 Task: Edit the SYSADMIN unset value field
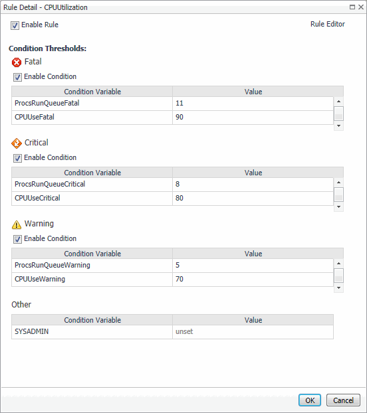[x=253, y=331]
